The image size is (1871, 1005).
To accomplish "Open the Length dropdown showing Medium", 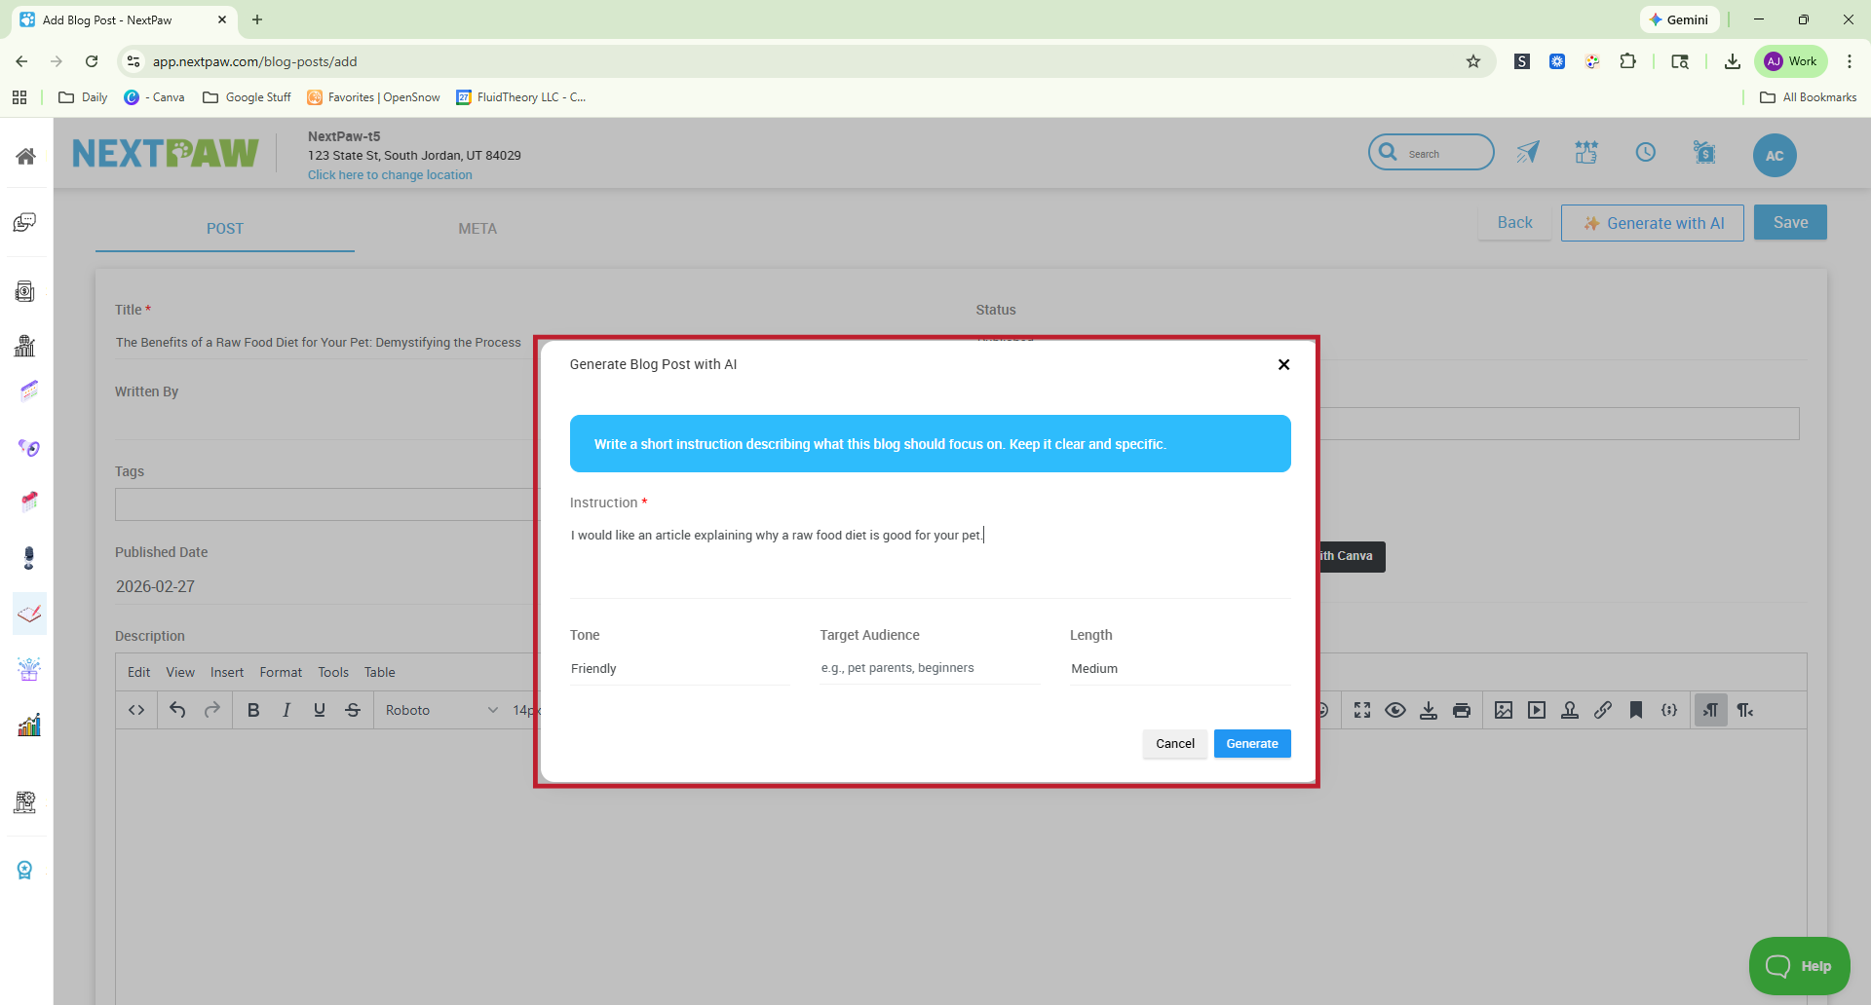I will 1180,669.
